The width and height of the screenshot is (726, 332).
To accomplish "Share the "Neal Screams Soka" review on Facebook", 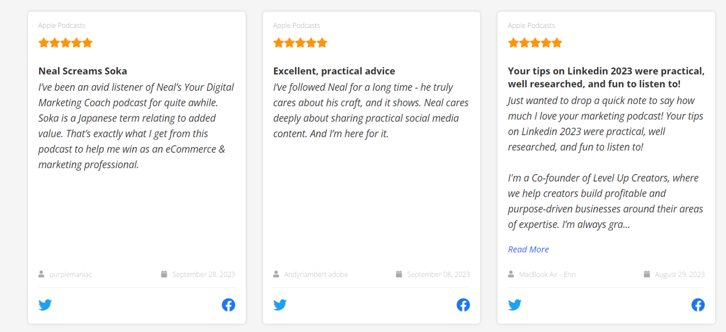I will pyautogui.click(x=228, y=305).
